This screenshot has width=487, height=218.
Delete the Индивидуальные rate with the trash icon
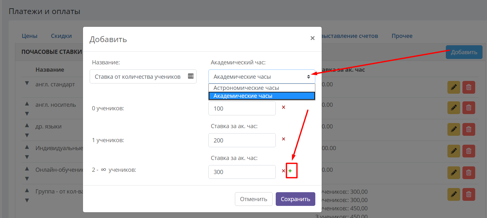coord(468,151)
